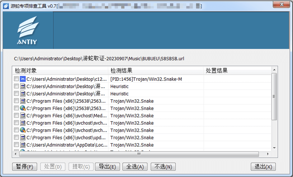
Task: Check the box of the svchost\svch... row with window icon
Action: [16, 123]
